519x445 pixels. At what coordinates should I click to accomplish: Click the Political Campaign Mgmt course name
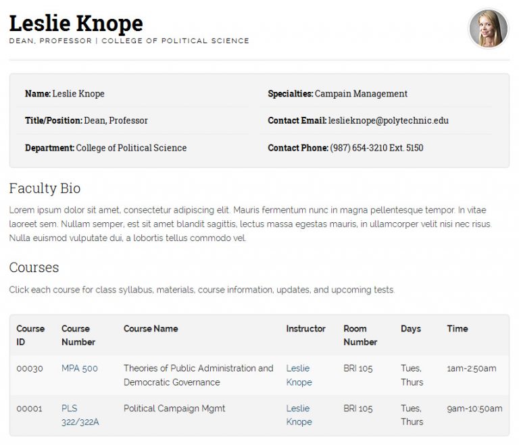click(174, 409)
